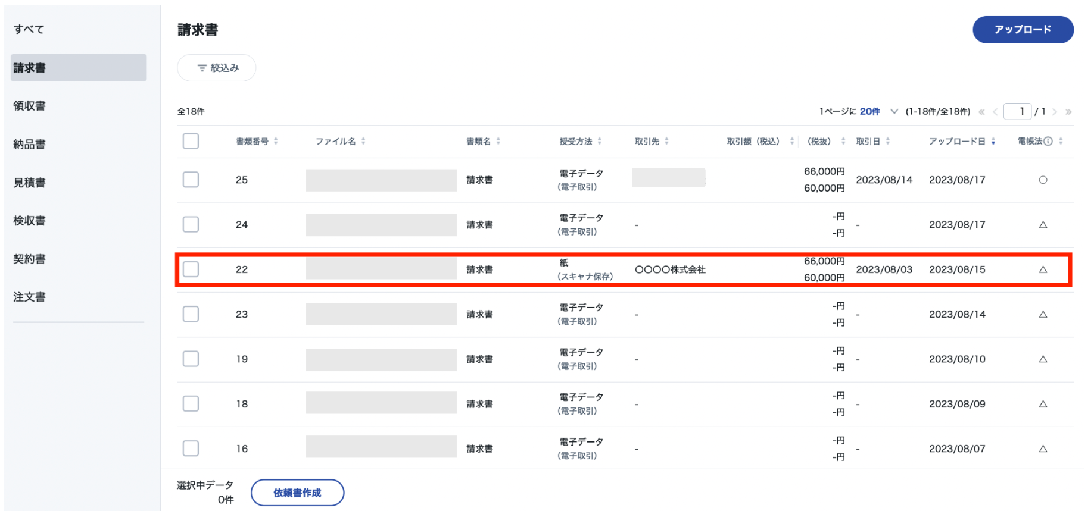The height and width of the screenshot is (511, 1091).
Task: Check the box for document 25
Action: (191, 180)
